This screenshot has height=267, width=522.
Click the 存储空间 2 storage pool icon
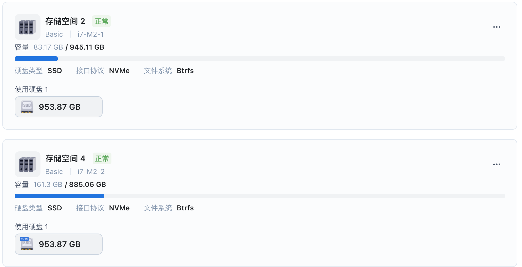click(28, 27)
